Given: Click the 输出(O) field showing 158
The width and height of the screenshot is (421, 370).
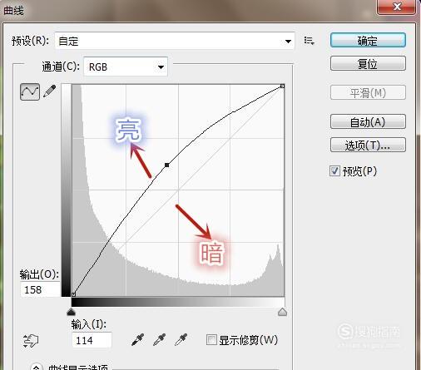Looking at the screenshot, I should [41, 289].
